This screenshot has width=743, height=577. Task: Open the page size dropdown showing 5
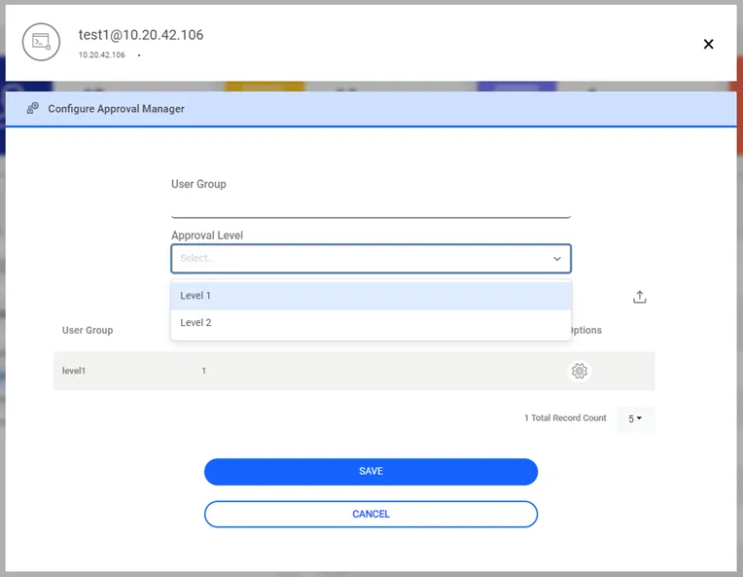tap(635, 418)
